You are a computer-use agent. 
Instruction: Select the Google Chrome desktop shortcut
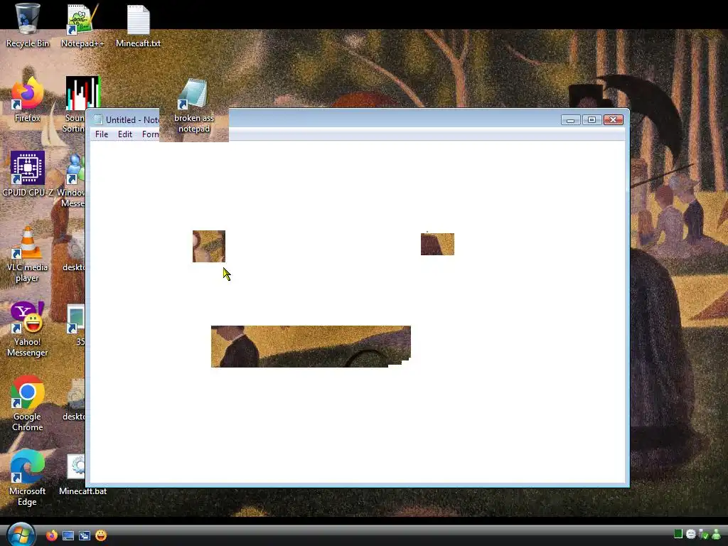pyautogui.click(x=28, y=403)
